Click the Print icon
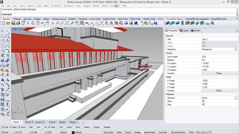Viewport: 239px width, 134px height. pyautogui.click(x=18, y=23)
